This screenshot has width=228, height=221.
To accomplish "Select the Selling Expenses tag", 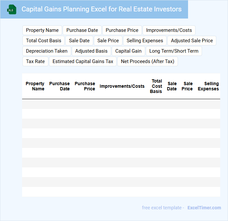I will [145, 41].
